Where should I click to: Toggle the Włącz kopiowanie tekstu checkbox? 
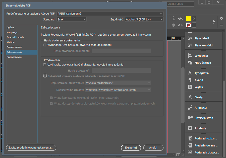[51, 98]
